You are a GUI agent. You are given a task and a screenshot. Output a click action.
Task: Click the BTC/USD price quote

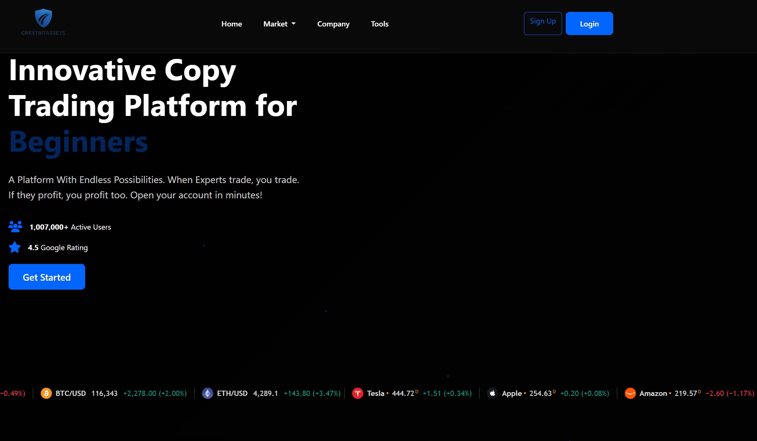(x=105, y=393)
